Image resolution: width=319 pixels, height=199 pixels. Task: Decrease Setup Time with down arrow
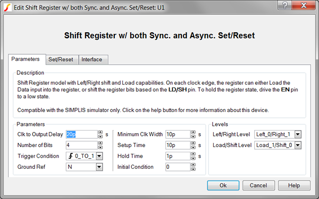[193, 147]
